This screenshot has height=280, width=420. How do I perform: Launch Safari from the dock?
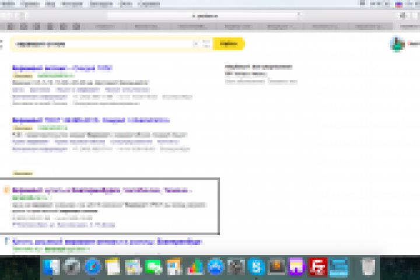(92, 267)
